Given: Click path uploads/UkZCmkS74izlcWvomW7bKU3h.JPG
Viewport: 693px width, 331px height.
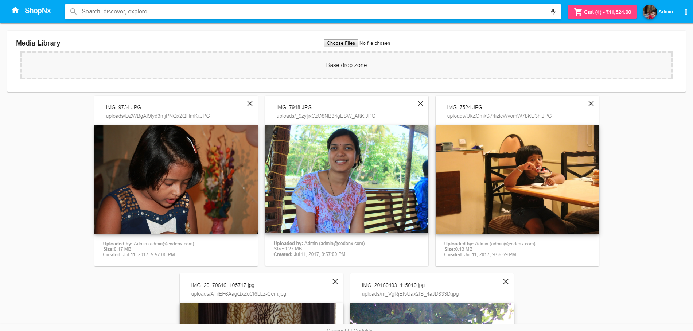Looking at the screenshot, I should pos(499,116).
